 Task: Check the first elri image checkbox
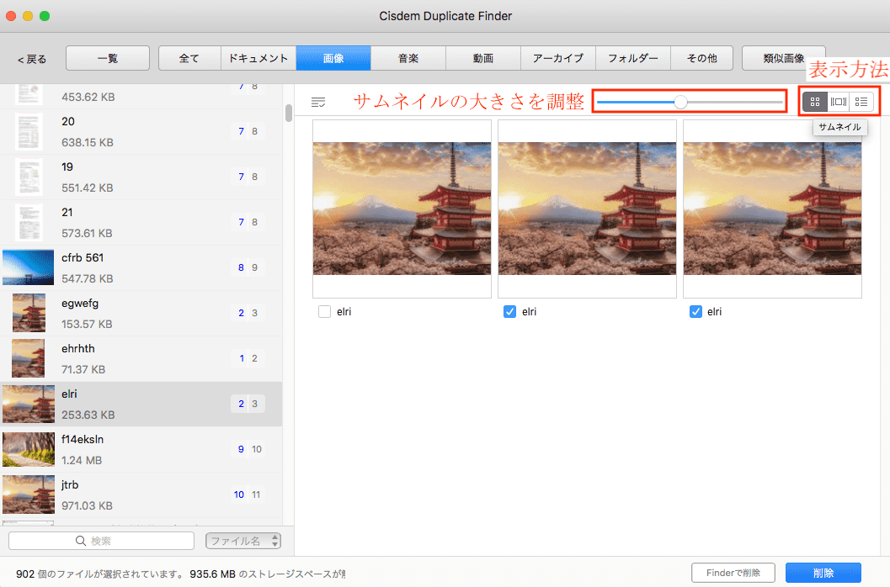click(x=324, y=311)
